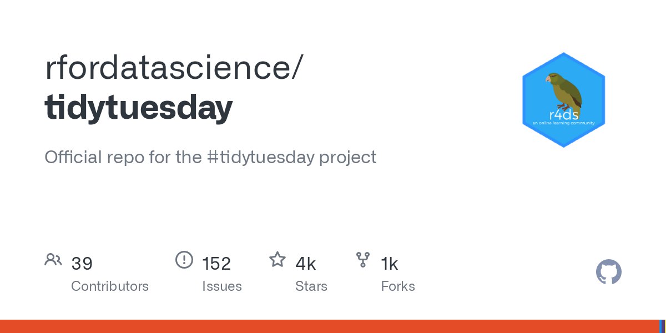Click the 39 contributors count

pos(82,264)
